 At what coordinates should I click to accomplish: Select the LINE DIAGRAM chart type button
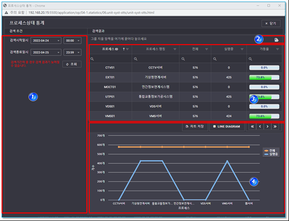coord(226,126)
